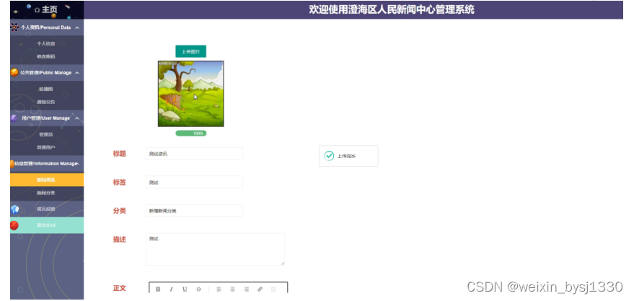Click the 正文 field label
This screenshot has width=634, height=301.
[x=119, y=288]
